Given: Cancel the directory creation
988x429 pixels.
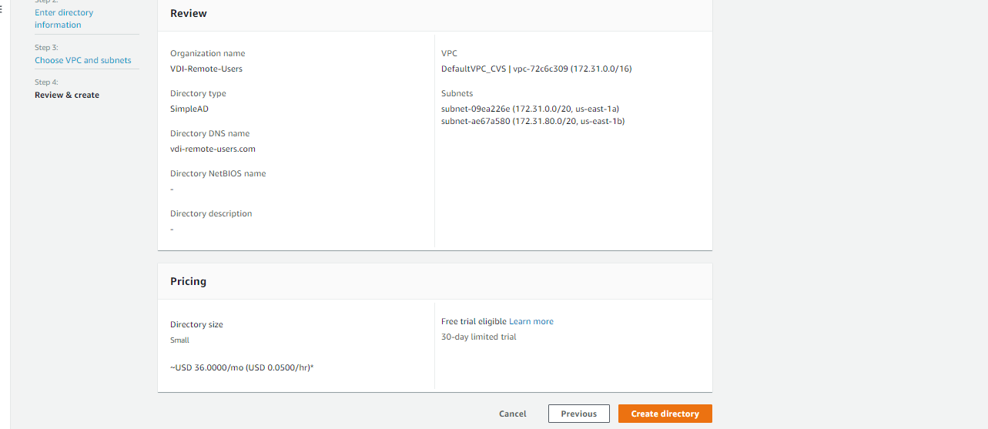Looking at the screenshot, I should tap(512, 414).
